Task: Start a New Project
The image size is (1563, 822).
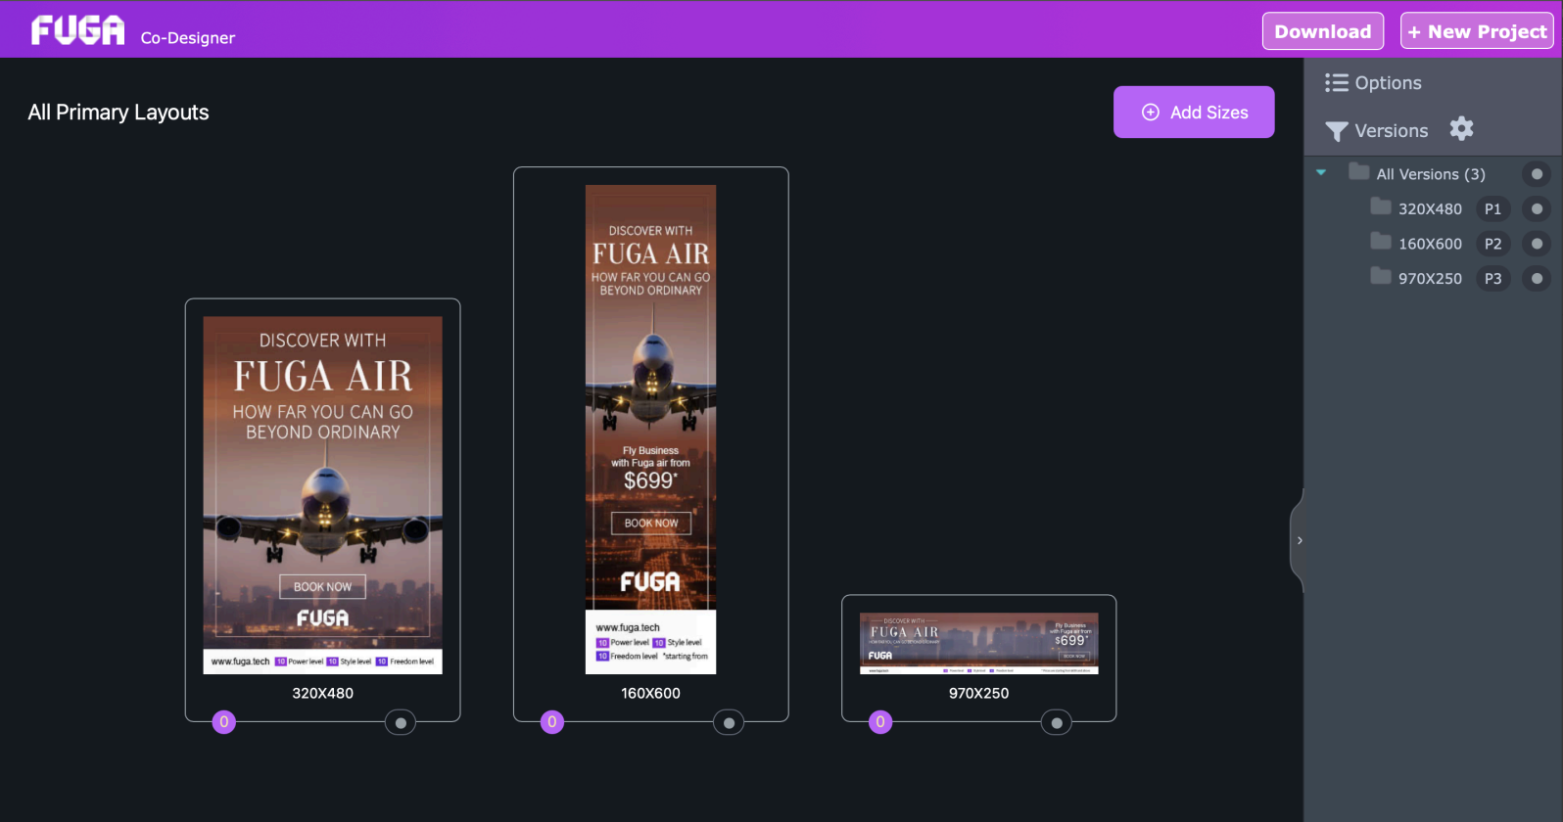Action: click(1477, 31)
